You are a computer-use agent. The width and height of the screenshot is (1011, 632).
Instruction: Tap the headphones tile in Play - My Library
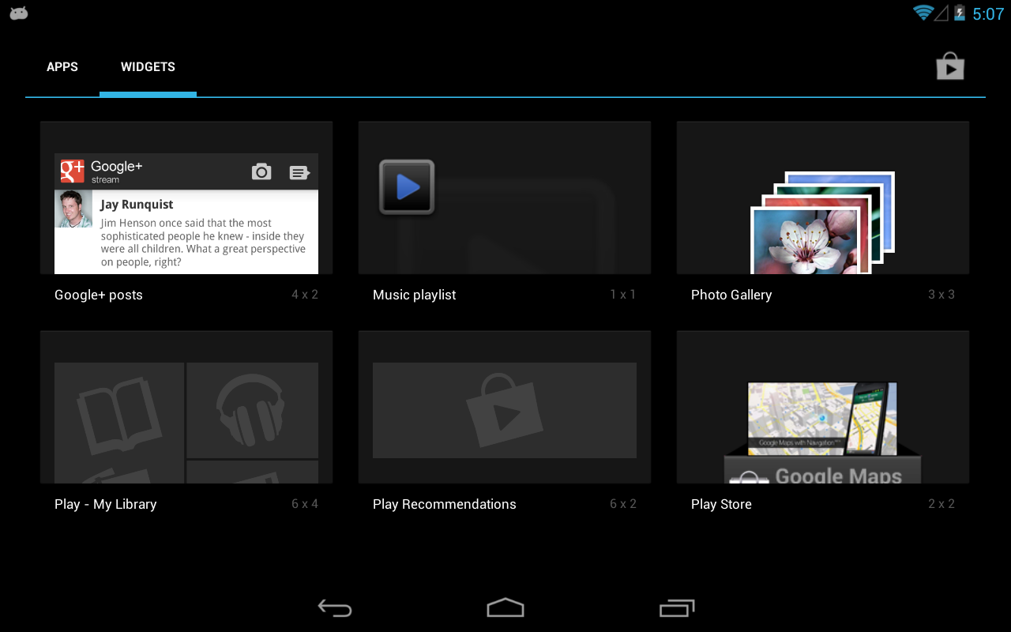click(x=253, y=409)
